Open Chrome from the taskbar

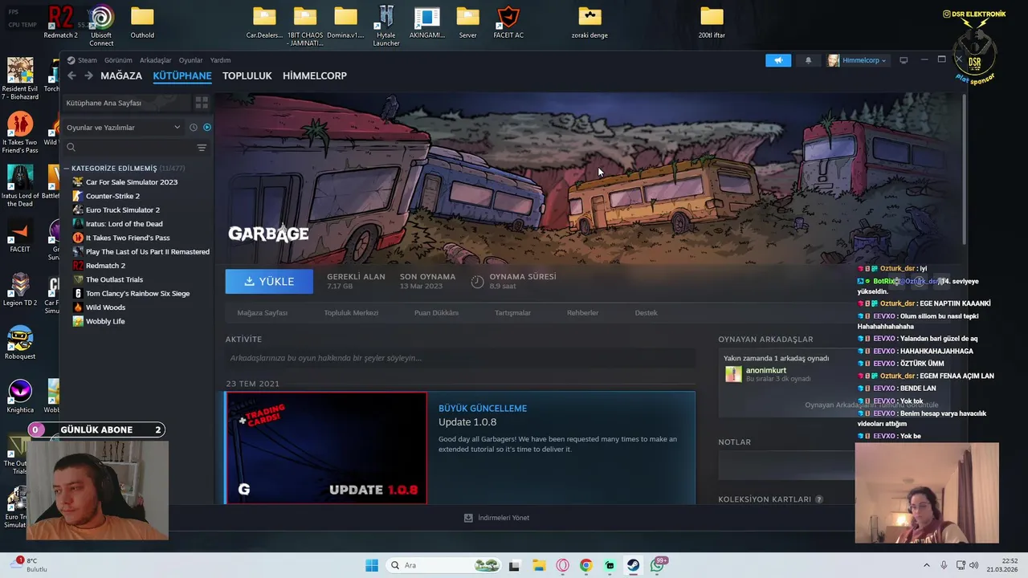[585, 565]
